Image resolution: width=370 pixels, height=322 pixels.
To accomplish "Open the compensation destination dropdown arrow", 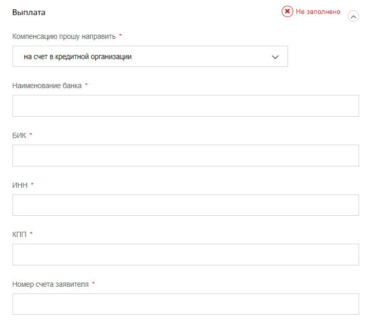I will 275,57.
